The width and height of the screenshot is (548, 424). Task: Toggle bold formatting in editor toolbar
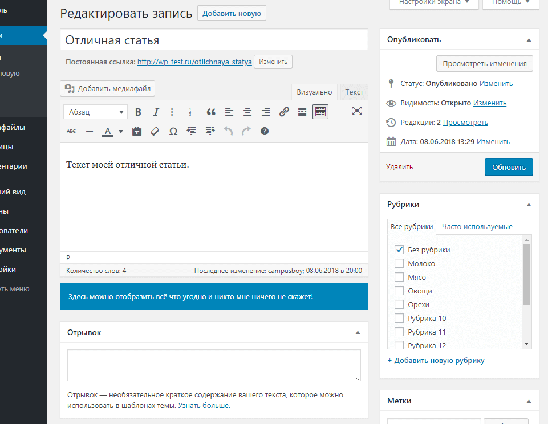pos(138,112)
